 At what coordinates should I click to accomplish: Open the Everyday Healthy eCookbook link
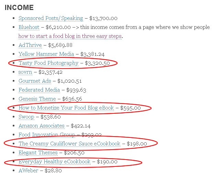click(x=54, y=162)
